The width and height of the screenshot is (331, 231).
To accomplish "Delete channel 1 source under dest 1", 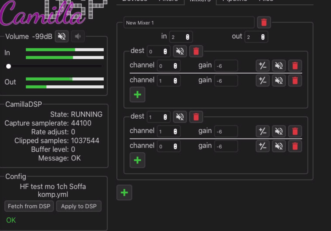I will click(295, 131).
